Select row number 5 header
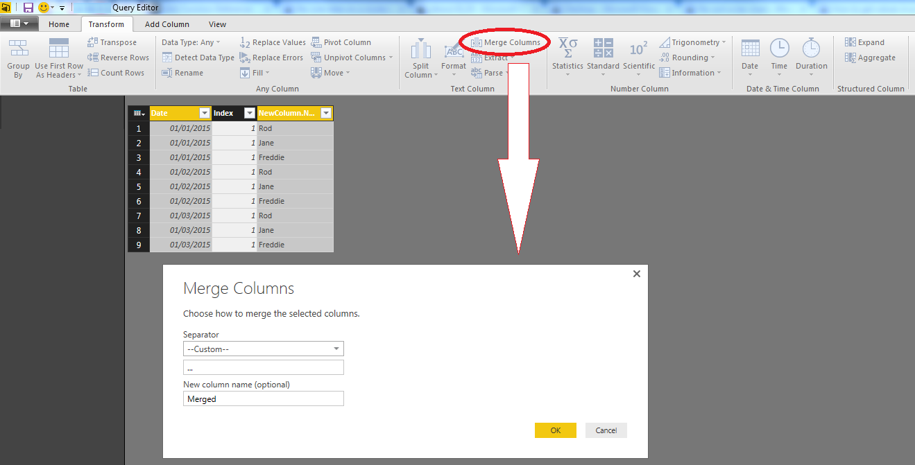This screenshot has width=915, height=465. 139,186
